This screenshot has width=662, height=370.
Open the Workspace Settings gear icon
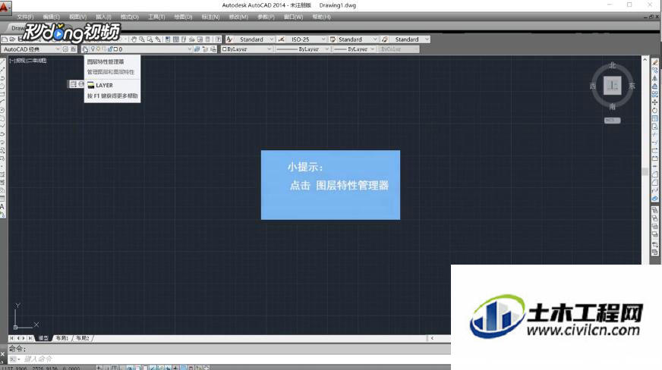pos(65,49)
